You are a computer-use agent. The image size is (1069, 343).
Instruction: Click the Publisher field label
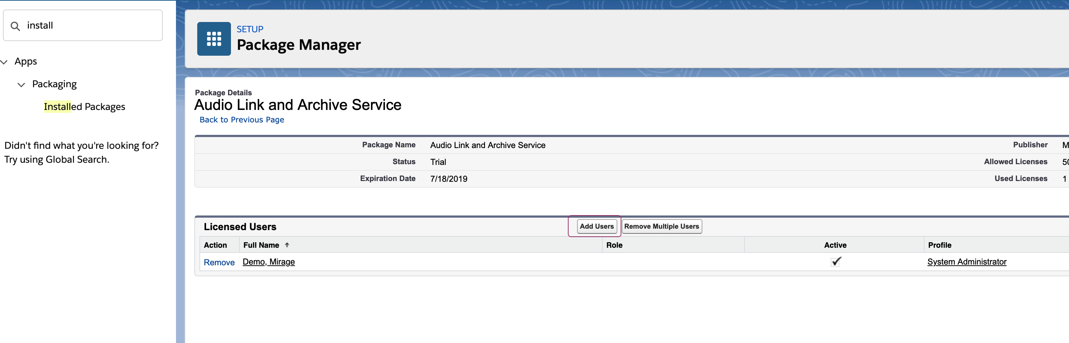1030,144
